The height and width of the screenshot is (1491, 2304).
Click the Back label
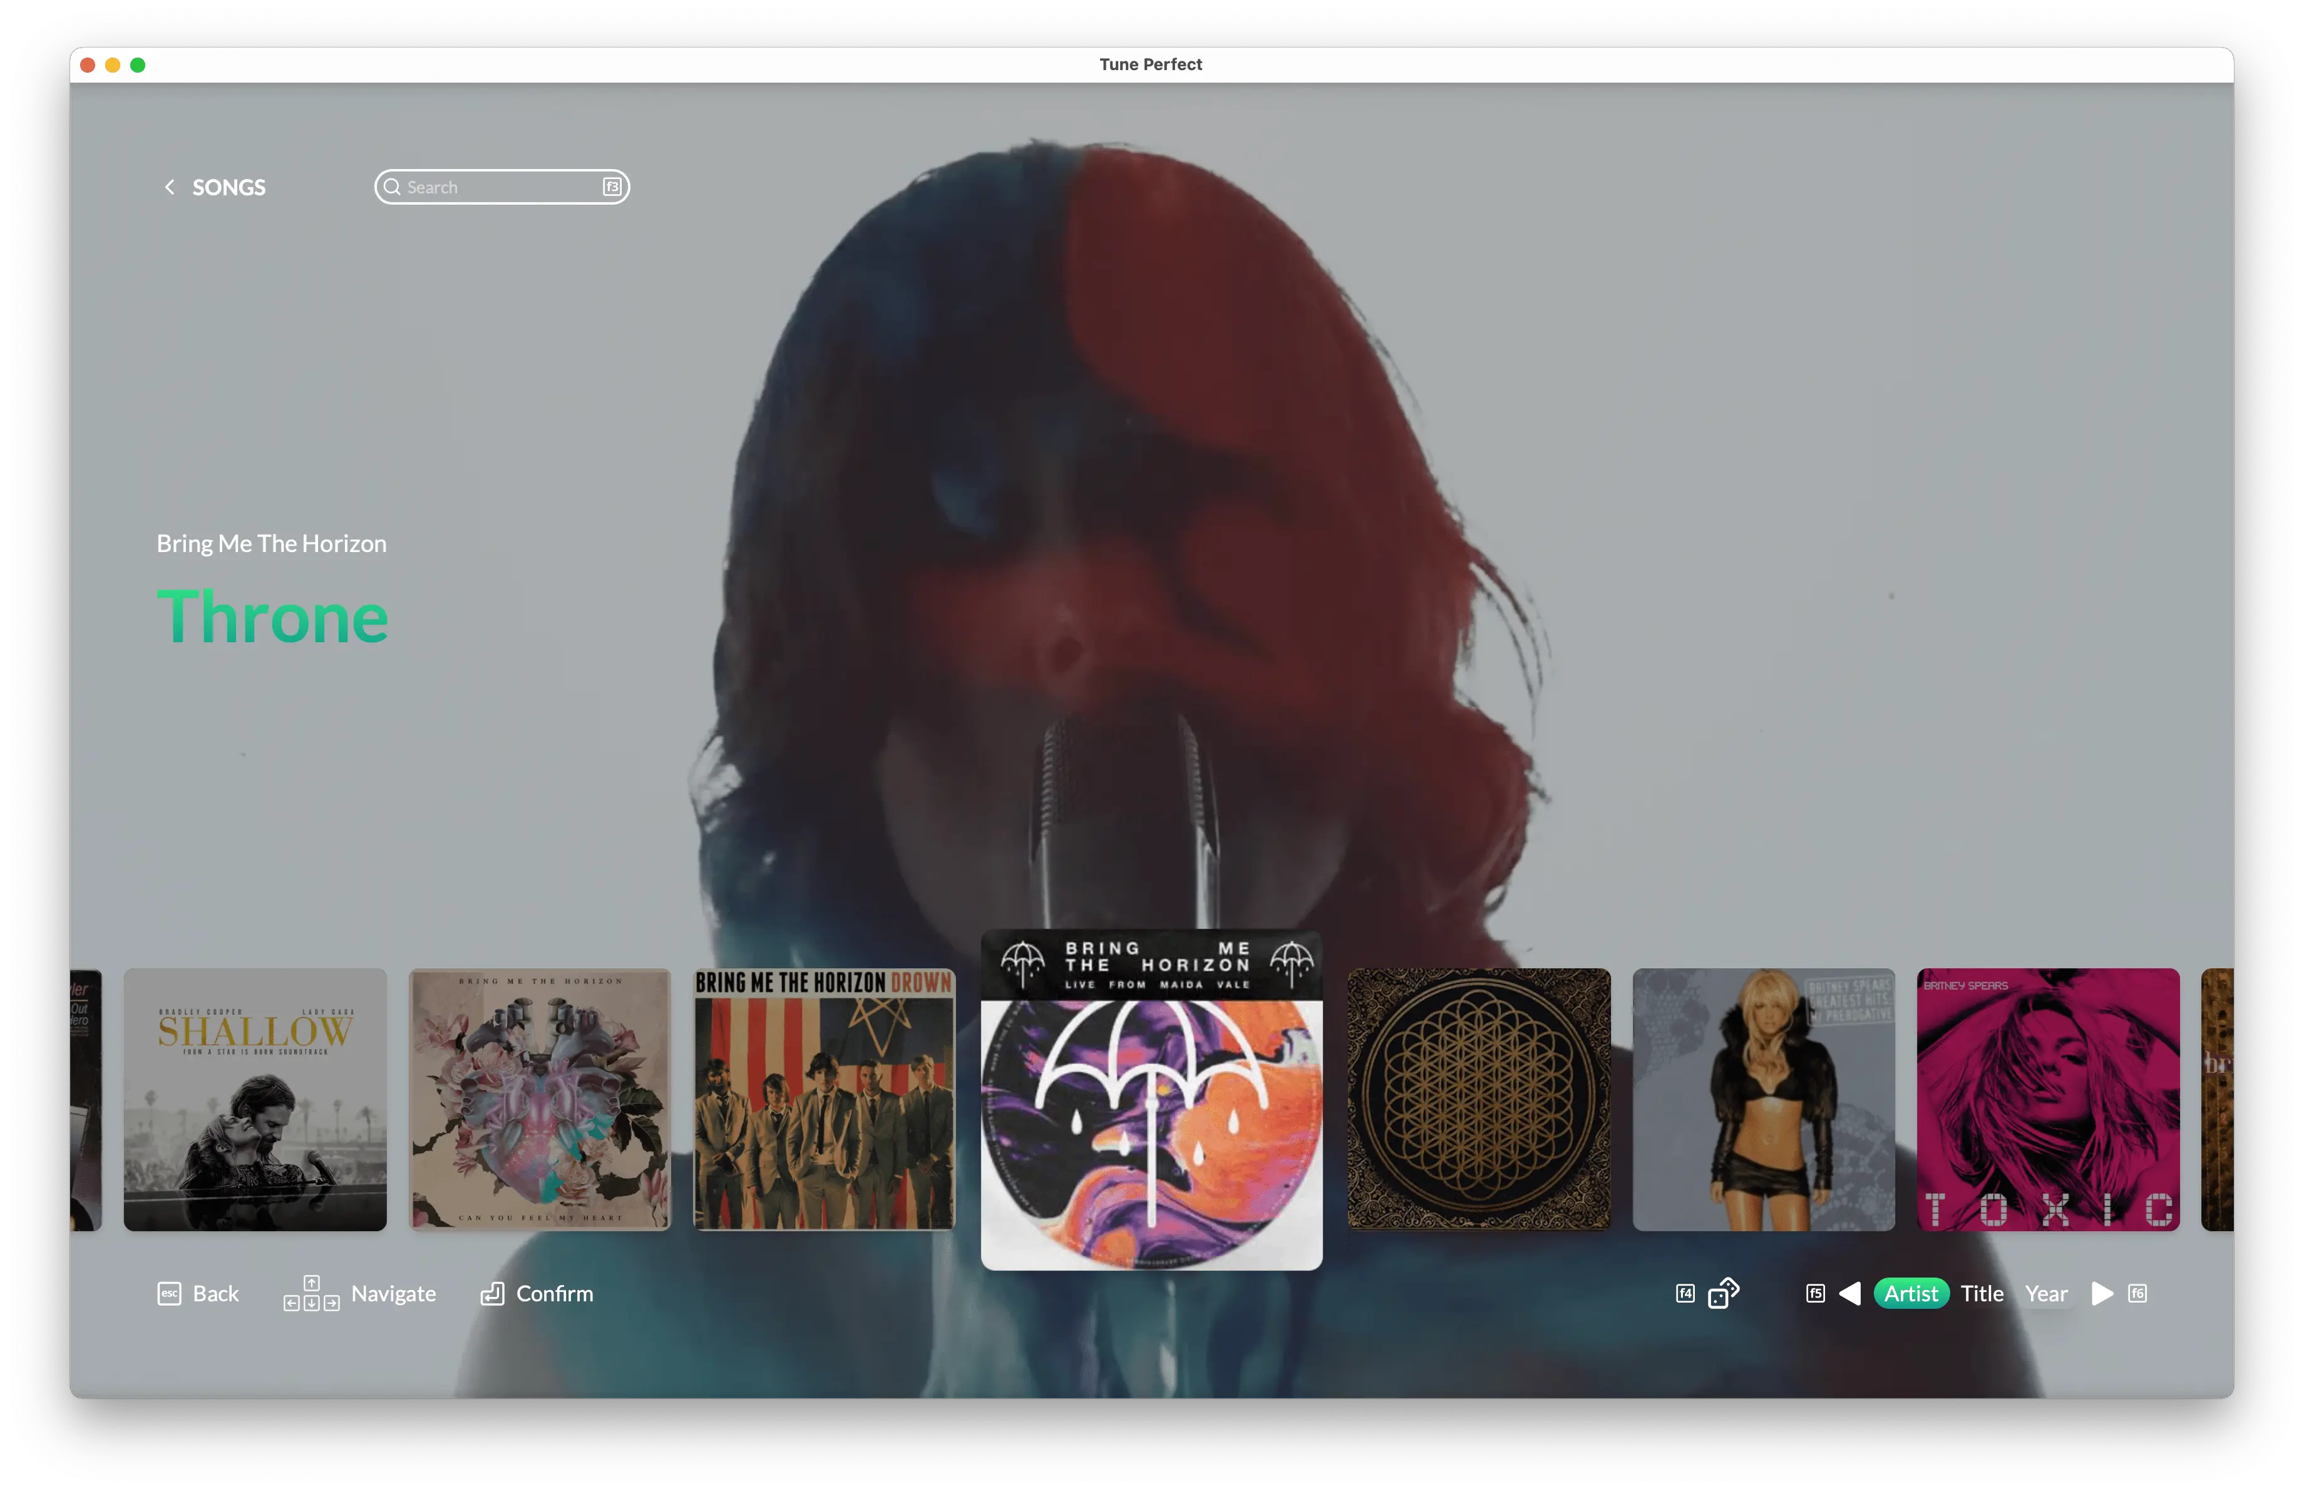(x=215, y=1294)
